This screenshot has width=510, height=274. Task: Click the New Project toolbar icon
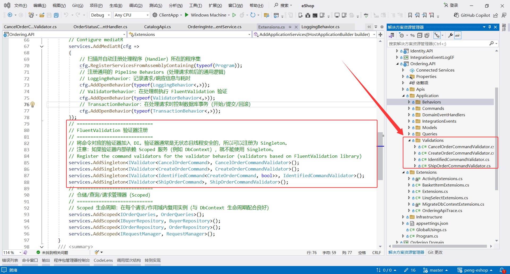[x=31, y=15]
